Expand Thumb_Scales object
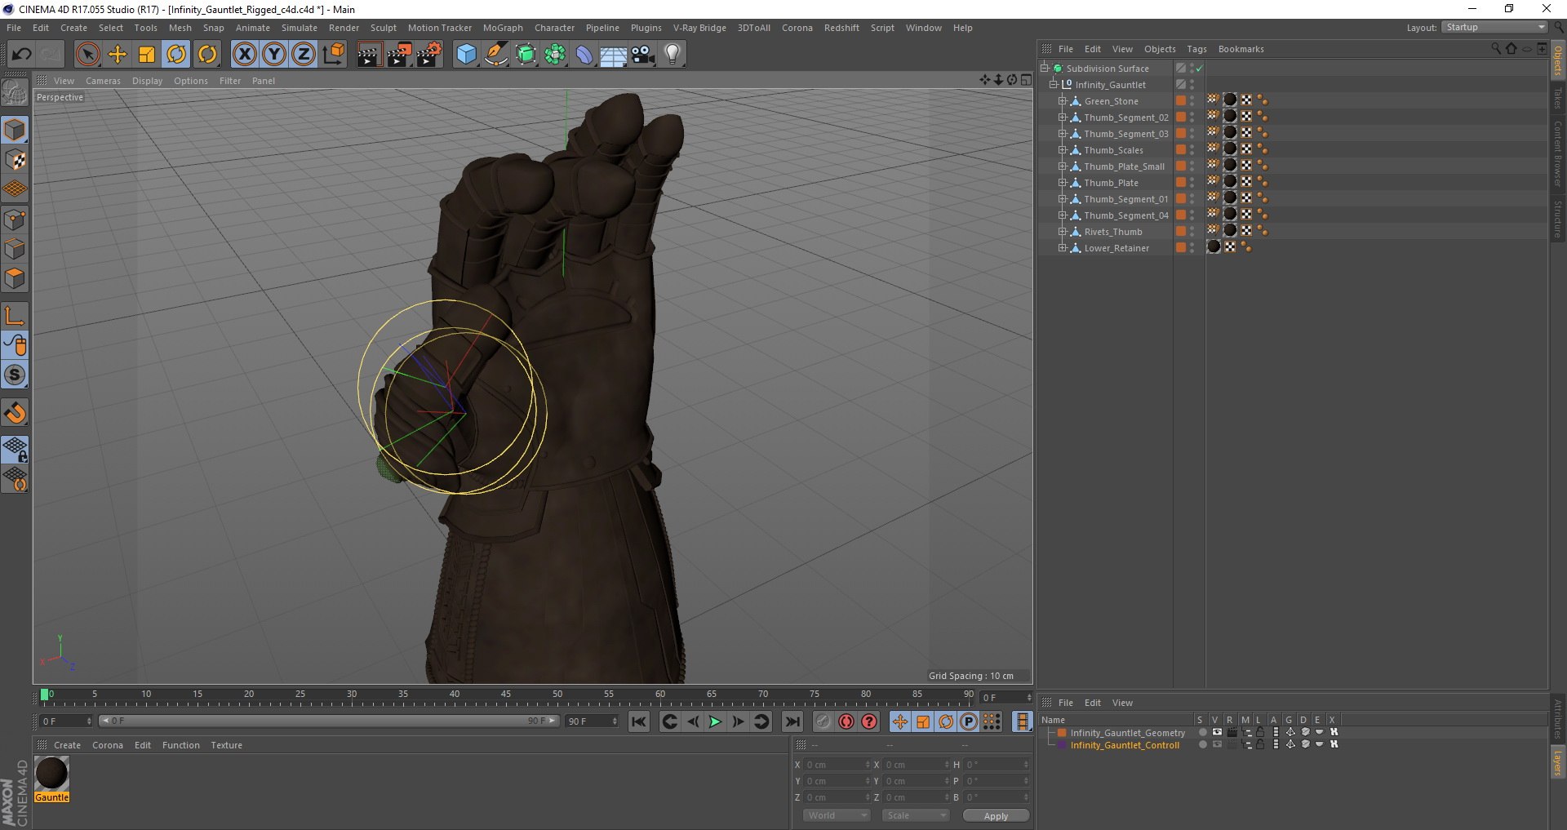The width and height of the screenshot is (1567, 830). (1062, 149)
